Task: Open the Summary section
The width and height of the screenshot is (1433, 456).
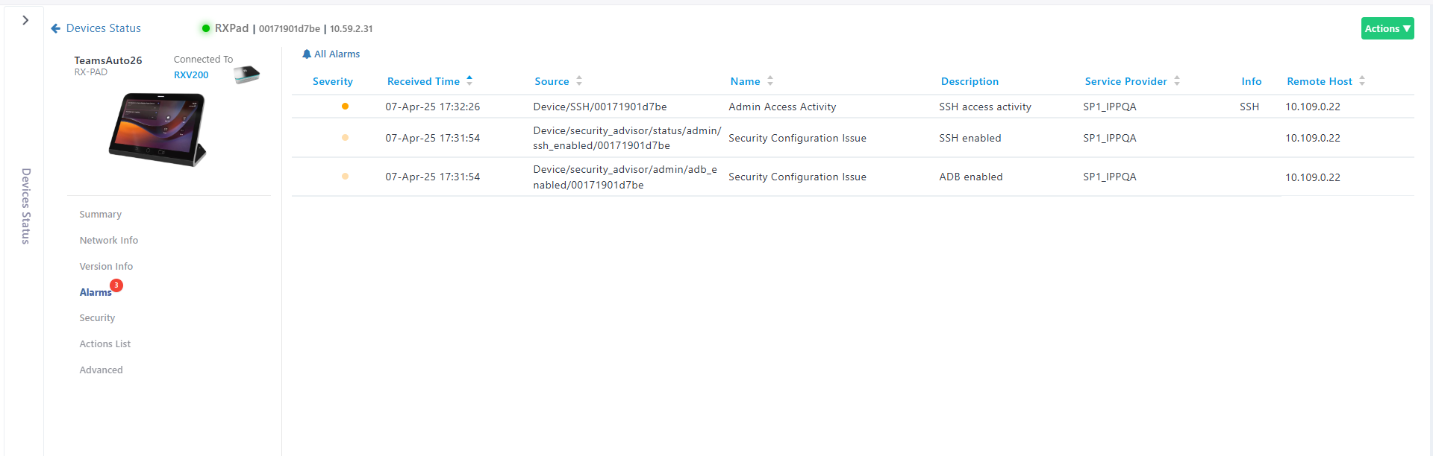Action: pyautogui.click(x=100, y=214)
